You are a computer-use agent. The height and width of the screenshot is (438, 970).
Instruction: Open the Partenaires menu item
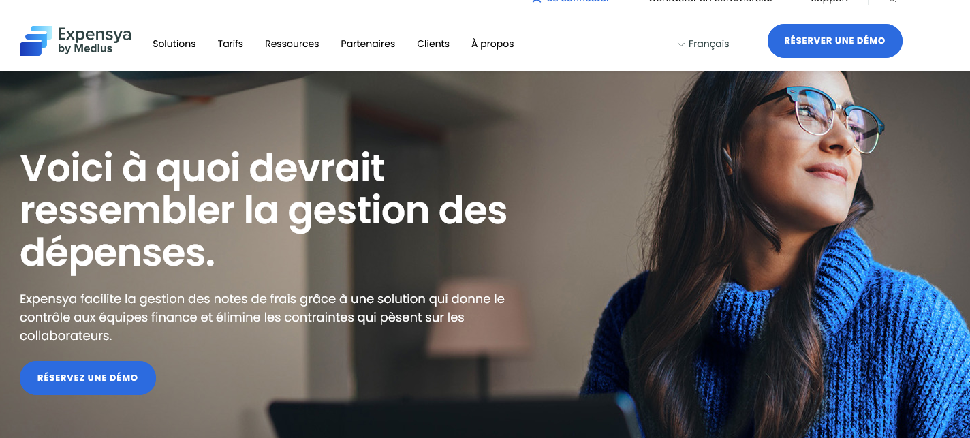tap(368, 44)
